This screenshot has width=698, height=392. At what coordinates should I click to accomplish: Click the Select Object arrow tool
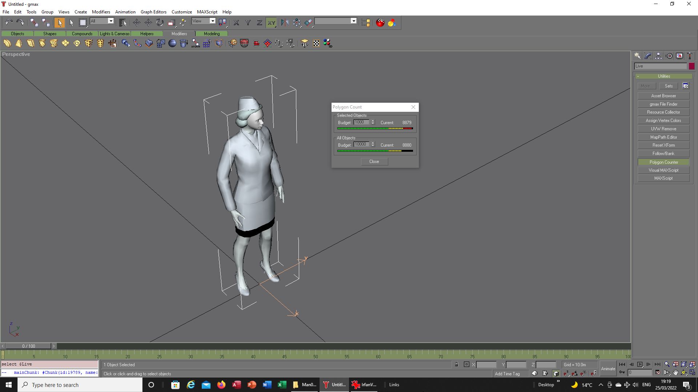tap(59, 23)
